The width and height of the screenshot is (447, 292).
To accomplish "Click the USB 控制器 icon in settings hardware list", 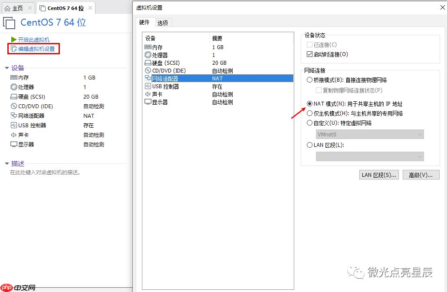I will [148, 86].
